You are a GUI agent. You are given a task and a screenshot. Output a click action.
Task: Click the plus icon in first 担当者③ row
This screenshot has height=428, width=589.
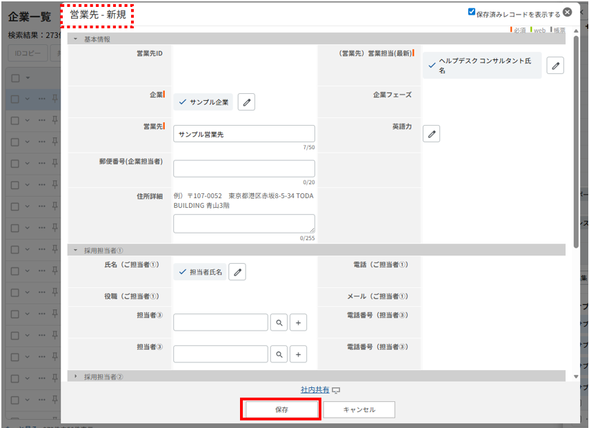pos(298,322)
